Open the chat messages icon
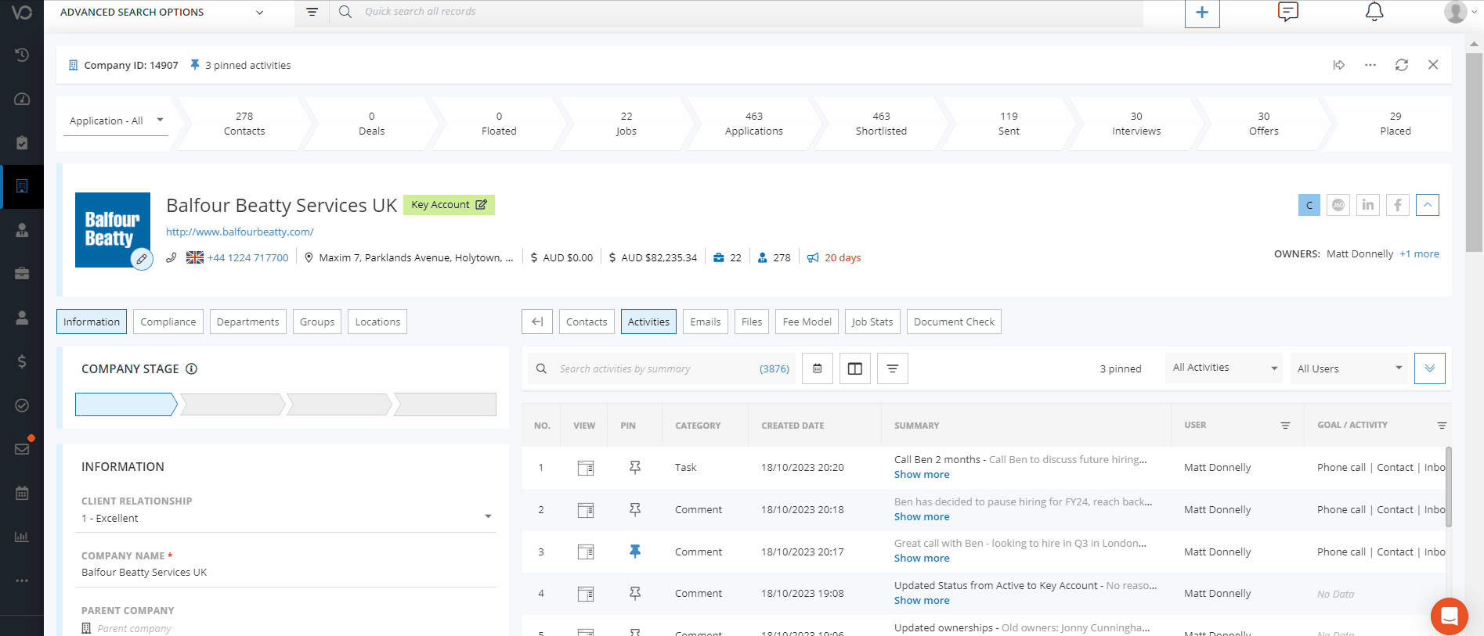The width and height of the screenshot is (1484, 636). tap(1288, 12)
